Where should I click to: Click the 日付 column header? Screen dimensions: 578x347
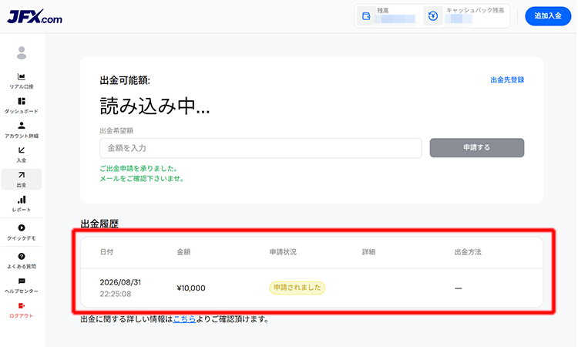pyautogui.click(x=106, y=252)
